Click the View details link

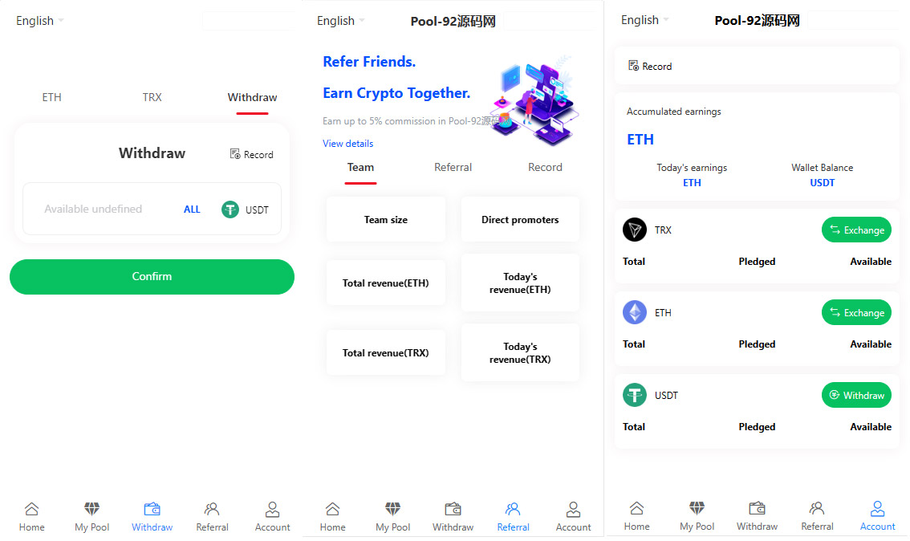347,144
